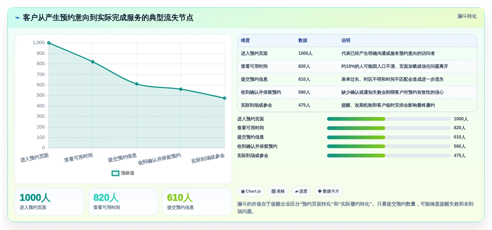Click the 560人 table value
The width and height of the screenshot is (492, 230).
click(304, 93)
